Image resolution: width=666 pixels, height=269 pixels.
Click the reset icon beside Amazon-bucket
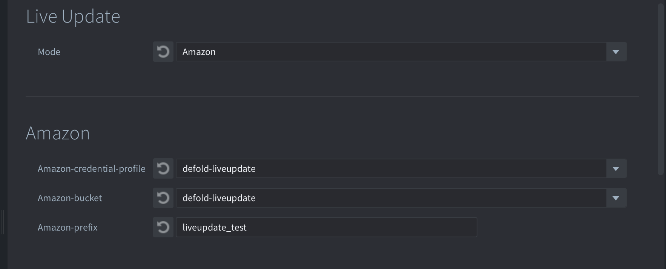163,198
